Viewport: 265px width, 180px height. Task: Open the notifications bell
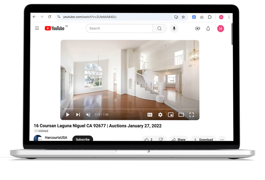[208, 29]
